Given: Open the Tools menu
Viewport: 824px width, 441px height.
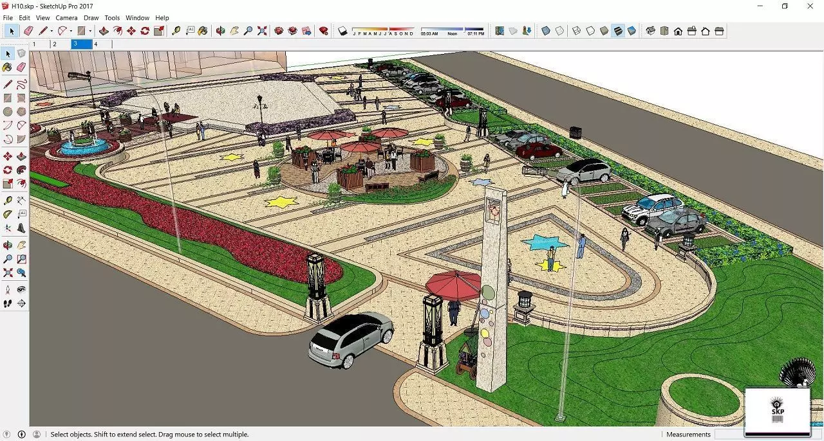Looking at the screenshot, I should [112, 18].
